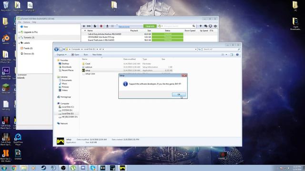This screenshot has height=171, width=305.
Task: Select autorun file in file list
Action: (89, 67)
